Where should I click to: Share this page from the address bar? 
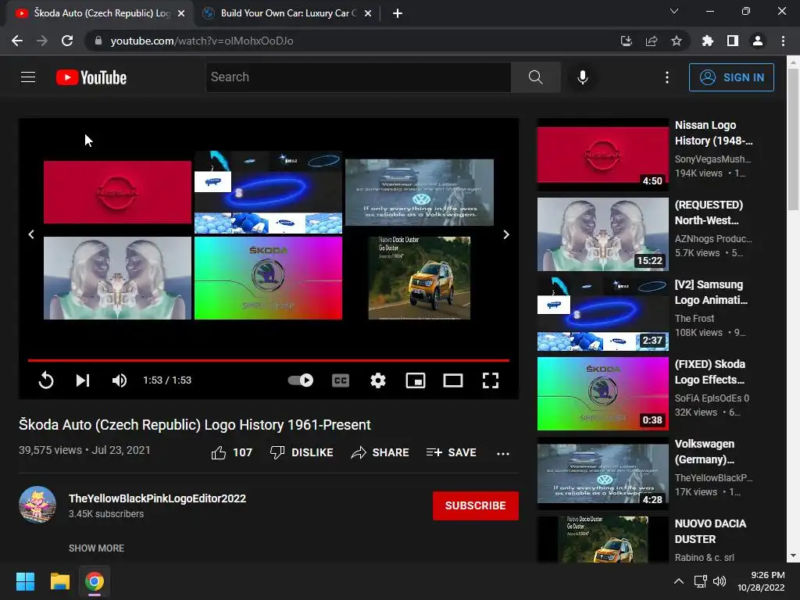coord(651,41)
